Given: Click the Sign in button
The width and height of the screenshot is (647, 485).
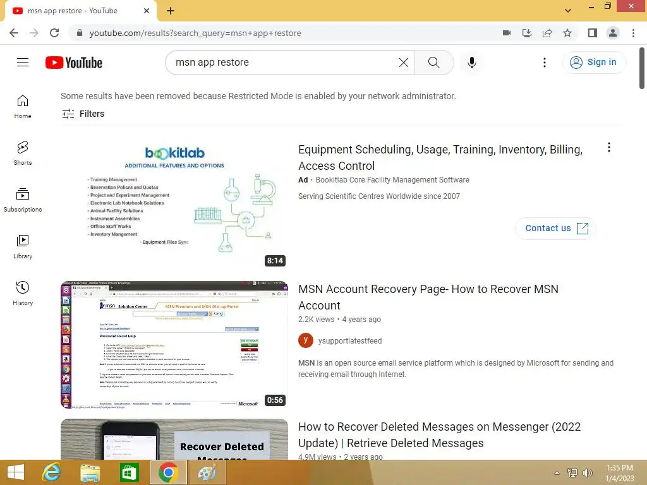Looking at the screenshot, I should pos(594,63).
